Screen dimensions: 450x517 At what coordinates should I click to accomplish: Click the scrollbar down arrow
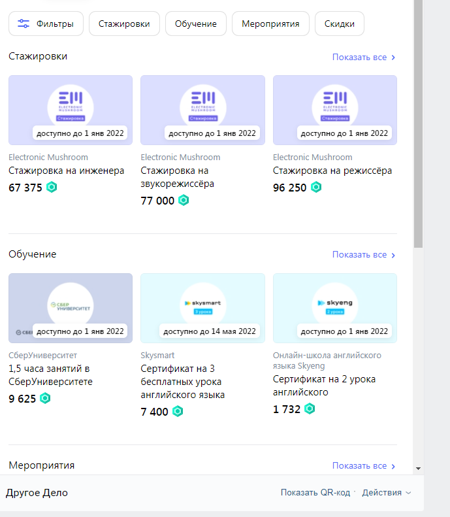[419, 468]
